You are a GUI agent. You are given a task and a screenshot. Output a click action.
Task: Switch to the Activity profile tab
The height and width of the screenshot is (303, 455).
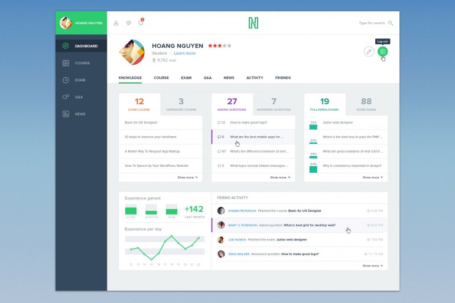[x=255, y=78]
